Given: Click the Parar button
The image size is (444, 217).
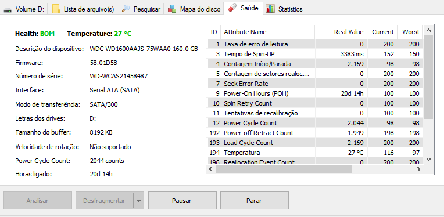Looking at the screenshot, I should [254, 201].
